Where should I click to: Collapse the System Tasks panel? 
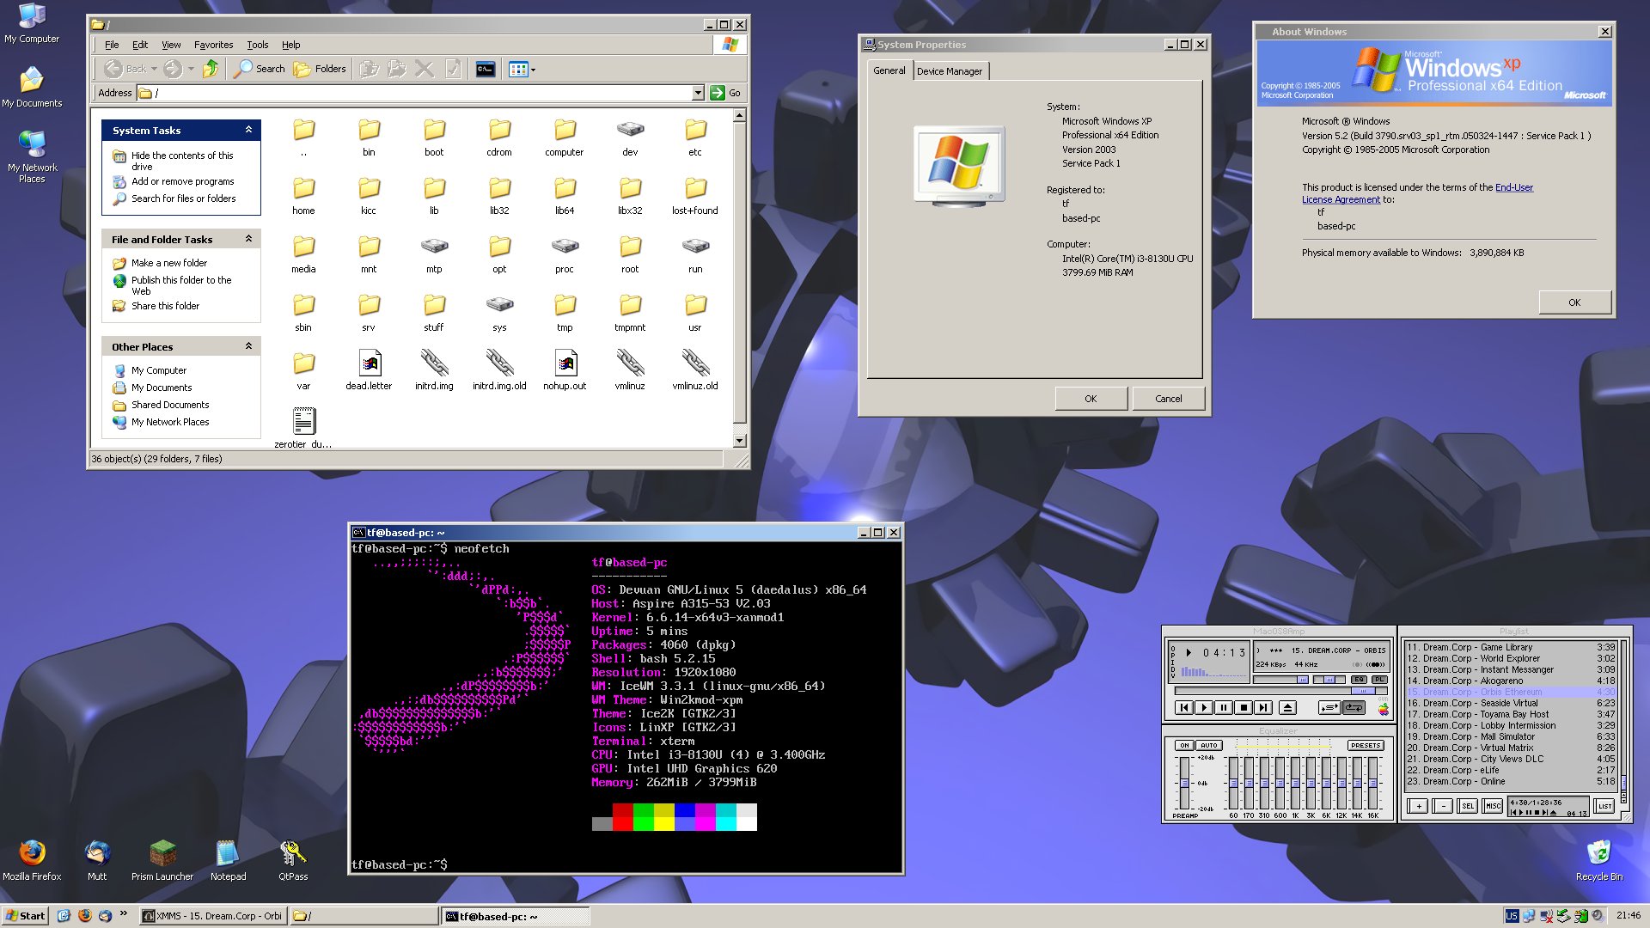251,130
